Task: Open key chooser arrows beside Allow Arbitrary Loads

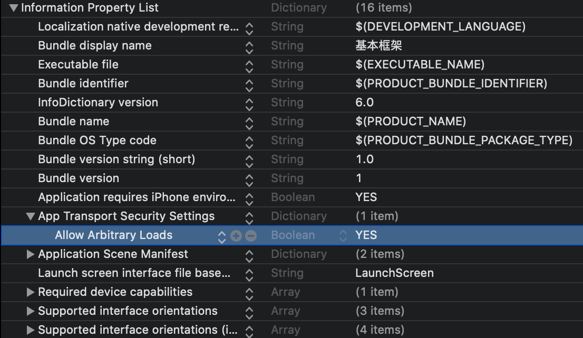Action: pos(222,236)
